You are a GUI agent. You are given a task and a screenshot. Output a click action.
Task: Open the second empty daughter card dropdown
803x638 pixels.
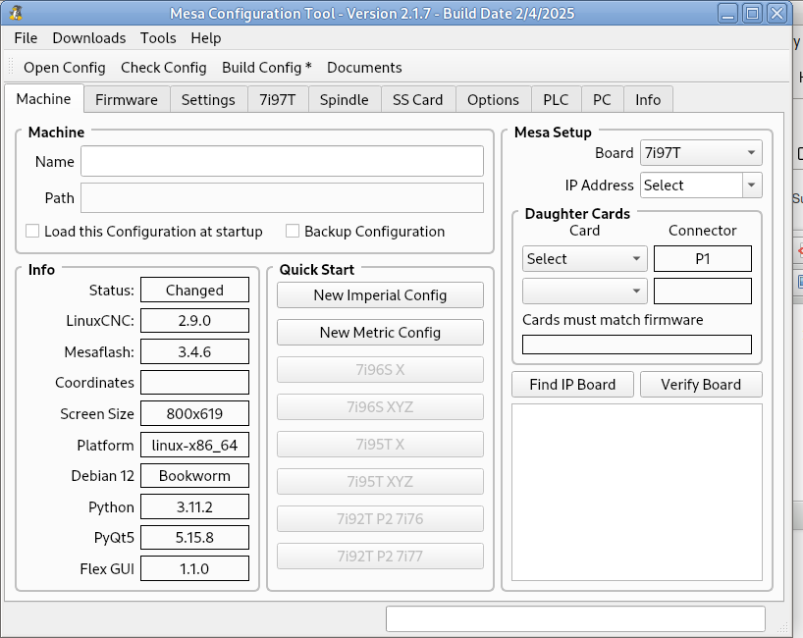coord(584,291)
